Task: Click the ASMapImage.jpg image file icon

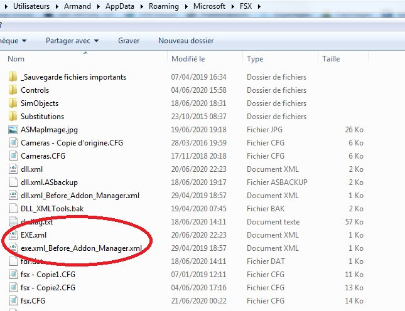Action: [x=13, y=130]
